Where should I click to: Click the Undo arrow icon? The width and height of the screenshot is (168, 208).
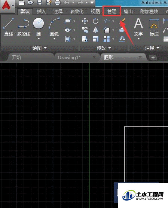(67, 3)
